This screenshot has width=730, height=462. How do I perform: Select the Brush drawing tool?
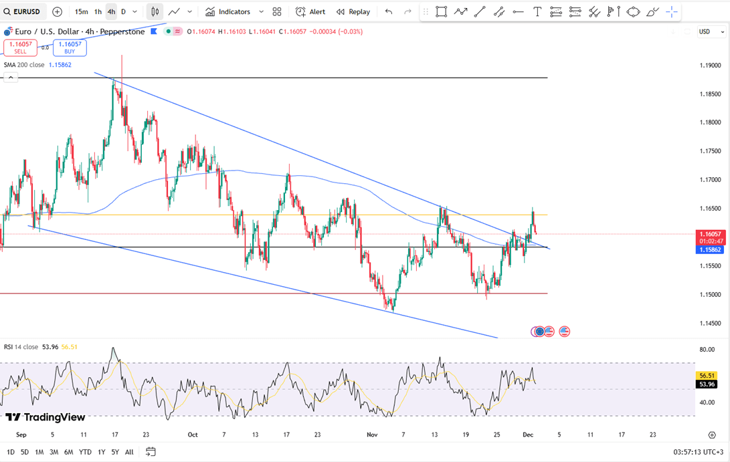(652, 11)
